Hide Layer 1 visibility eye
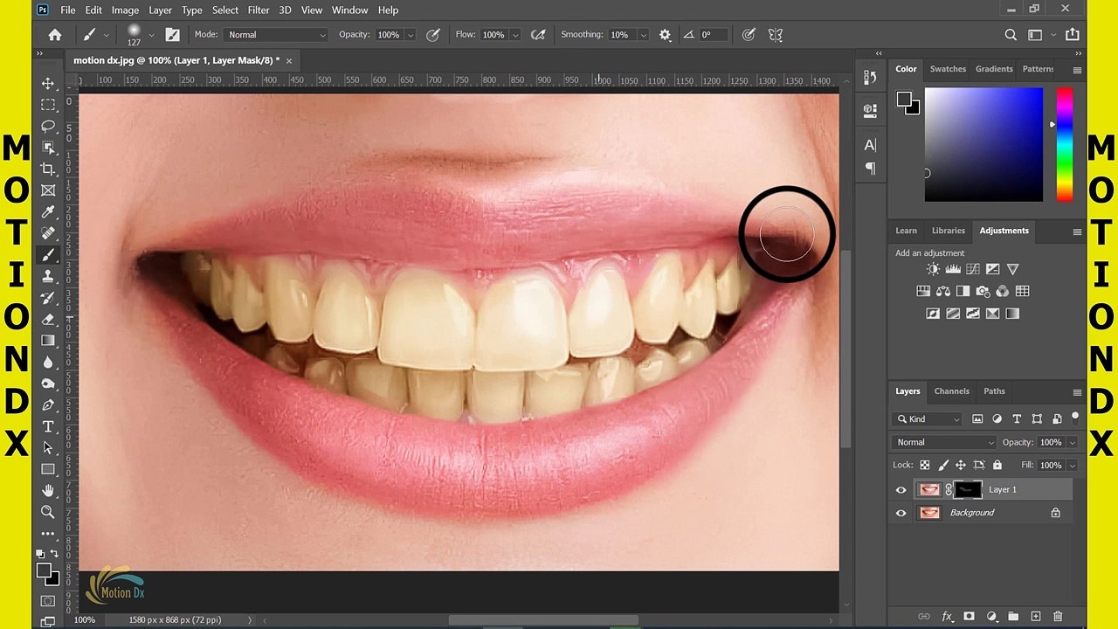 click(x=901, y=490)
